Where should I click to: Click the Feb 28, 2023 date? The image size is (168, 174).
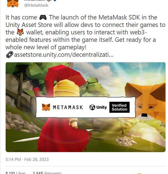coord(36,159)
